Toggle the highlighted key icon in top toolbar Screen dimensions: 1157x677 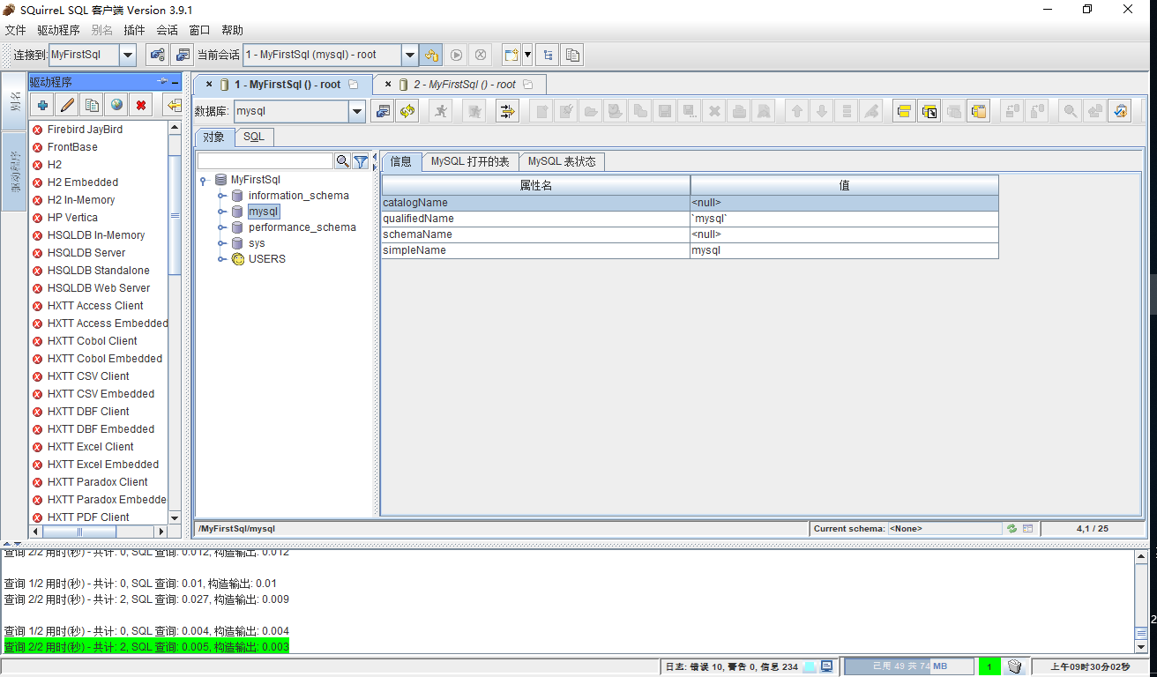(431, 55)
